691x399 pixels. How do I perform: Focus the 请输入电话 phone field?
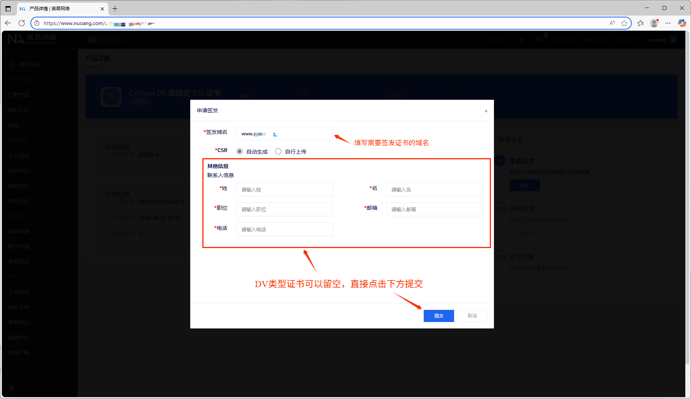[x=284, y=229]
